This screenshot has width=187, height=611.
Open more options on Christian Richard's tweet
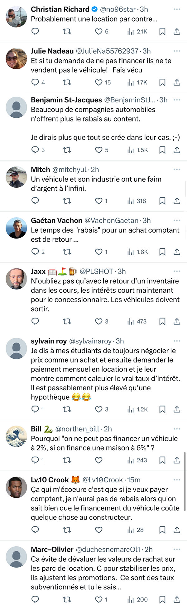(177, 9)
